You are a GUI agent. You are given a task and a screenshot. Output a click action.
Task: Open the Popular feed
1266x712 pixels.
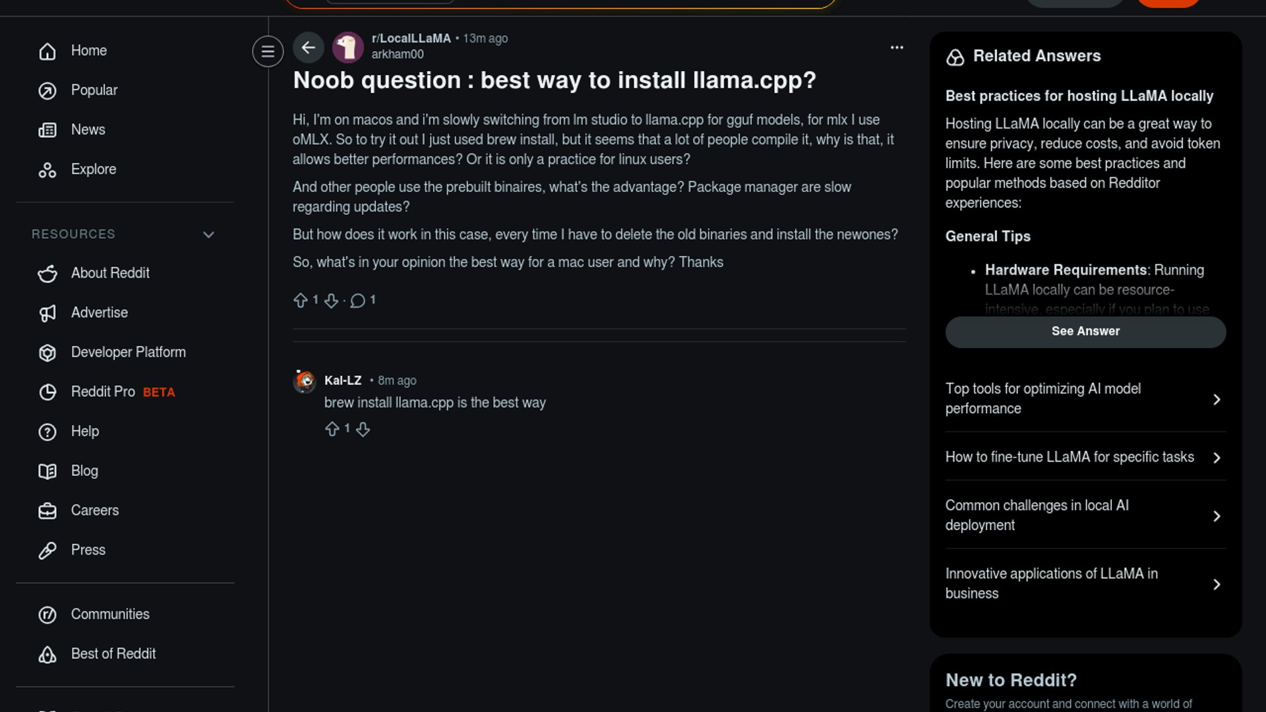(94, 90)
